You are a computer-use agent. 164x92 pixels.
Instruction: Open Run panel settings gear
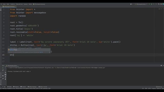pyautogui.click(x=161, y=66)
